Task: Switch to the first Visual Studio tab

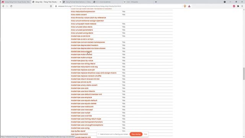Action: coord(16,2)
